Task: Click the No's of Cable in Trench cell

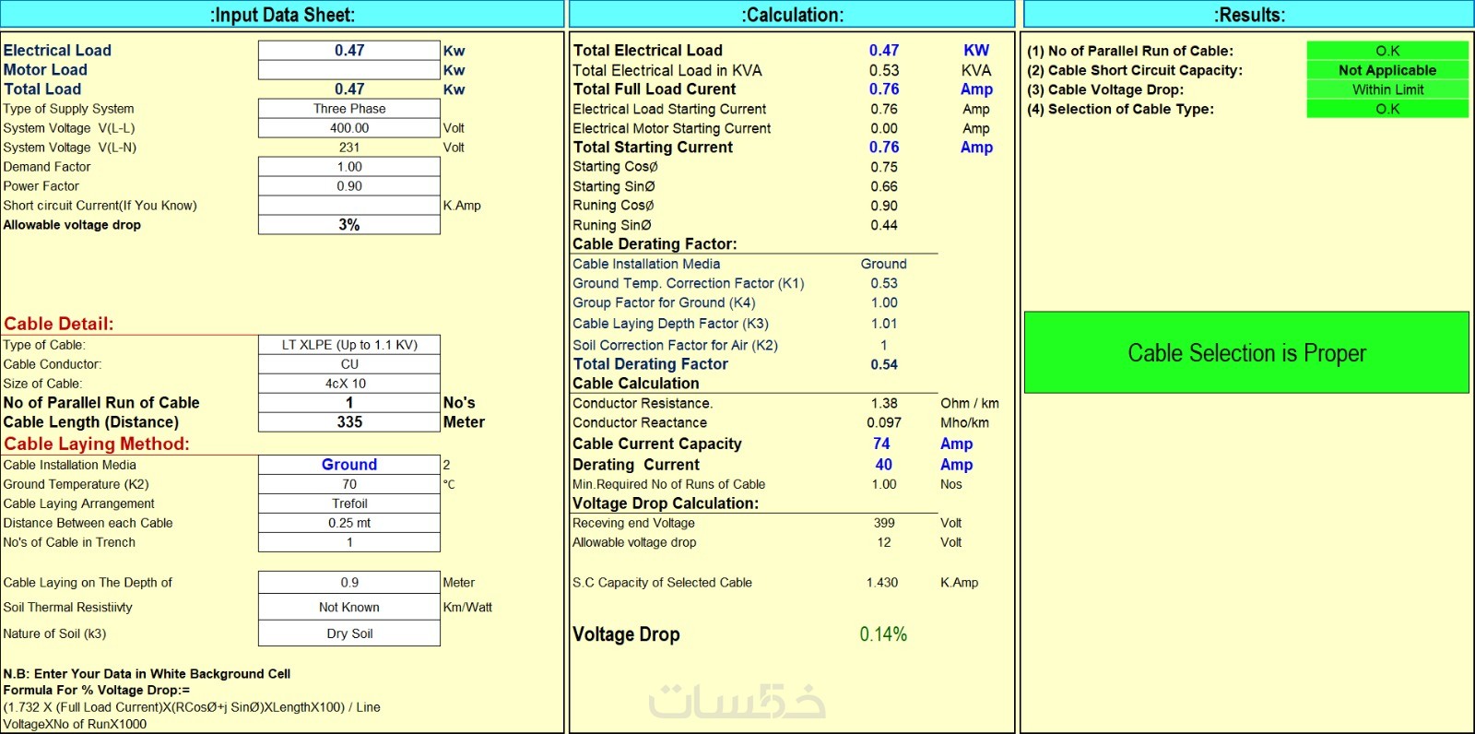Action: 349,542
